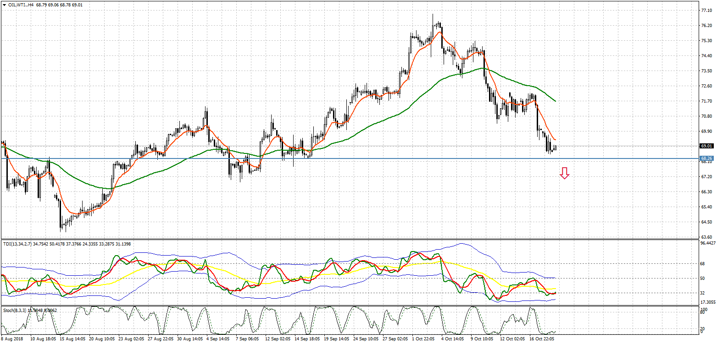Click the 16 Oct 22:05 time label
Viewport: 717px width, 344px height.
coord(544,339)
